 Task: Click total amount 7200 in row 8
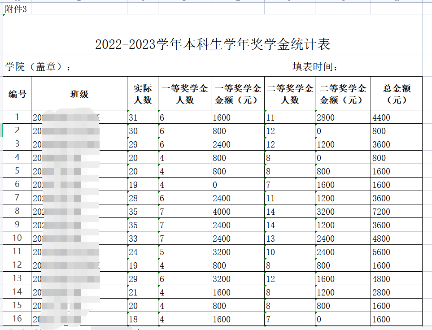point(397,212)
